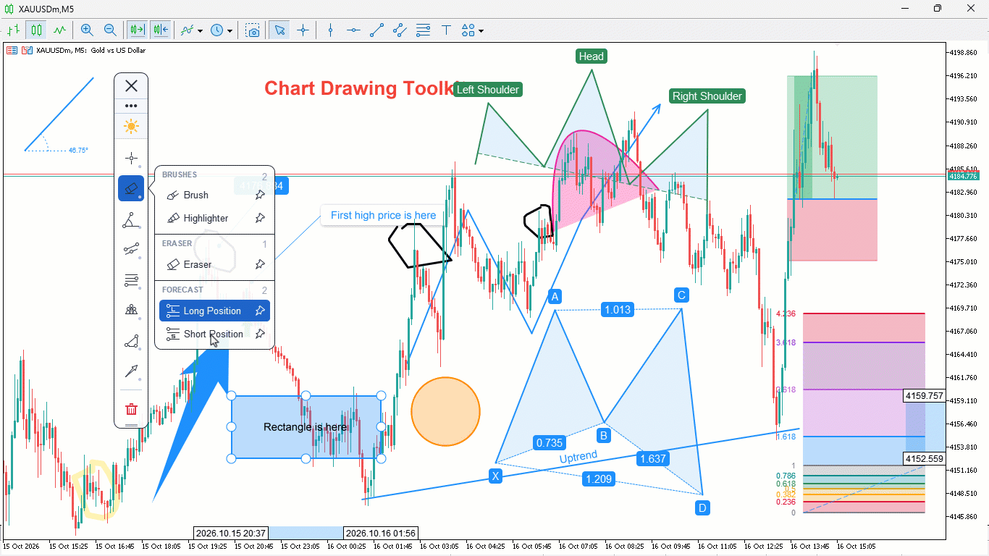Open polygon shapes group in toolkit
Viewport: 989px width, 556px height.
tap(131, 340)
